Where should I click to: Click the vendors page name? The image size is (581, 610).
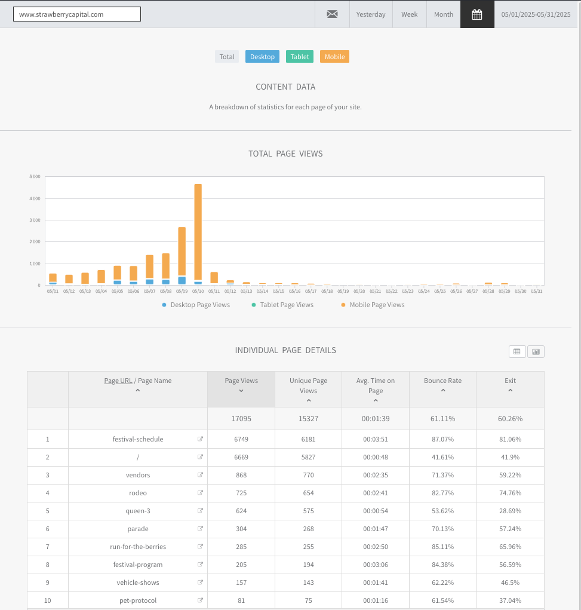click(x=138, y=474)
